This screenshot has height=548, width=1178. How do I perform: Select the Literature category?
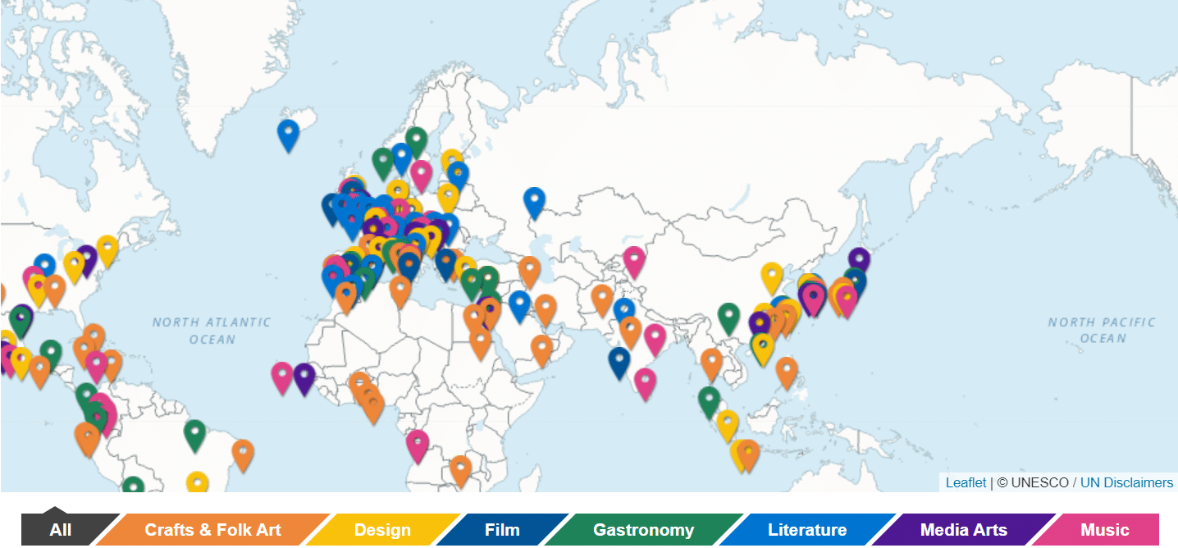(808, 530)
